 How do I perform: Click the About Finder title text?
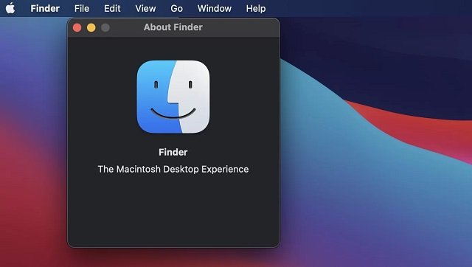[x=173, y=27]
